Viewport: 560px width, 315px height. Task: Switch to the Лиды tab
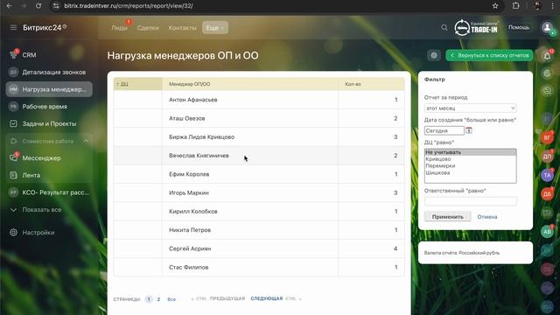pyautogui.click(x=119, y=28)
